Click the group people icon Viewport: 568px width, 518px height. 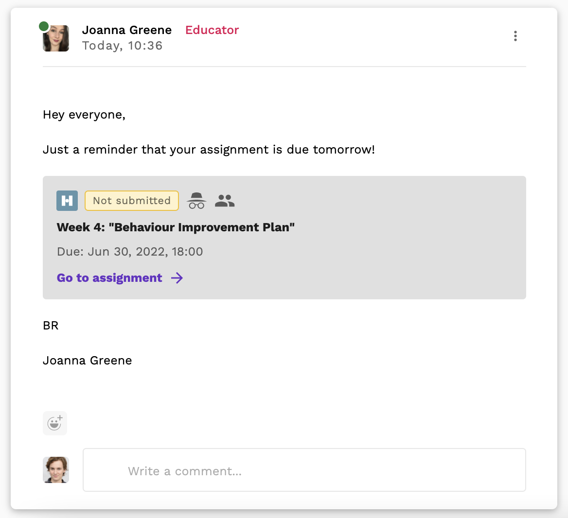point(225,201)
